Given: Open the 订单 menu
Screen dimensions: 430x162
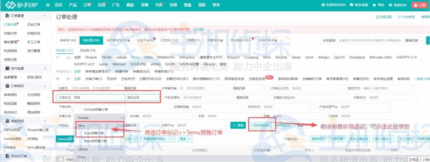Looking at the screenshot, I should pos(87,5).
